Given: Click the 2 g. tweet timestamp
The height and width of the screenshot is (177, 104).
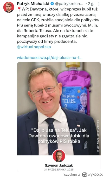Looking at the screenshot, I should (x=91, y=4).
